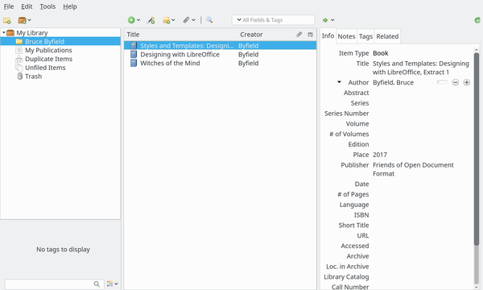
Task: Switch to the Tags tab
Action: pos(365,36)
